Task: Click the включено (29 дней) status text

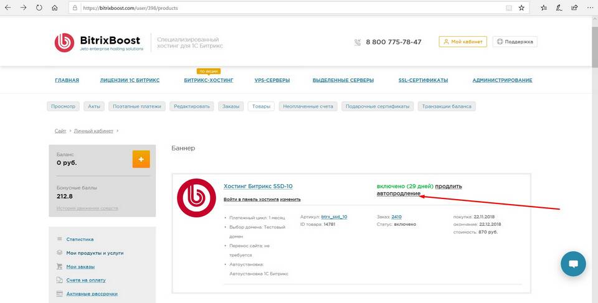Action: point(405,187)
